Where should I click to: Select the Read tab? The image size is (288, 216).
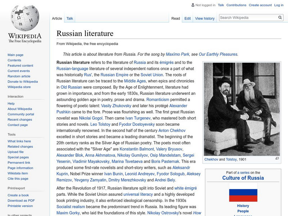coord(176,18)
